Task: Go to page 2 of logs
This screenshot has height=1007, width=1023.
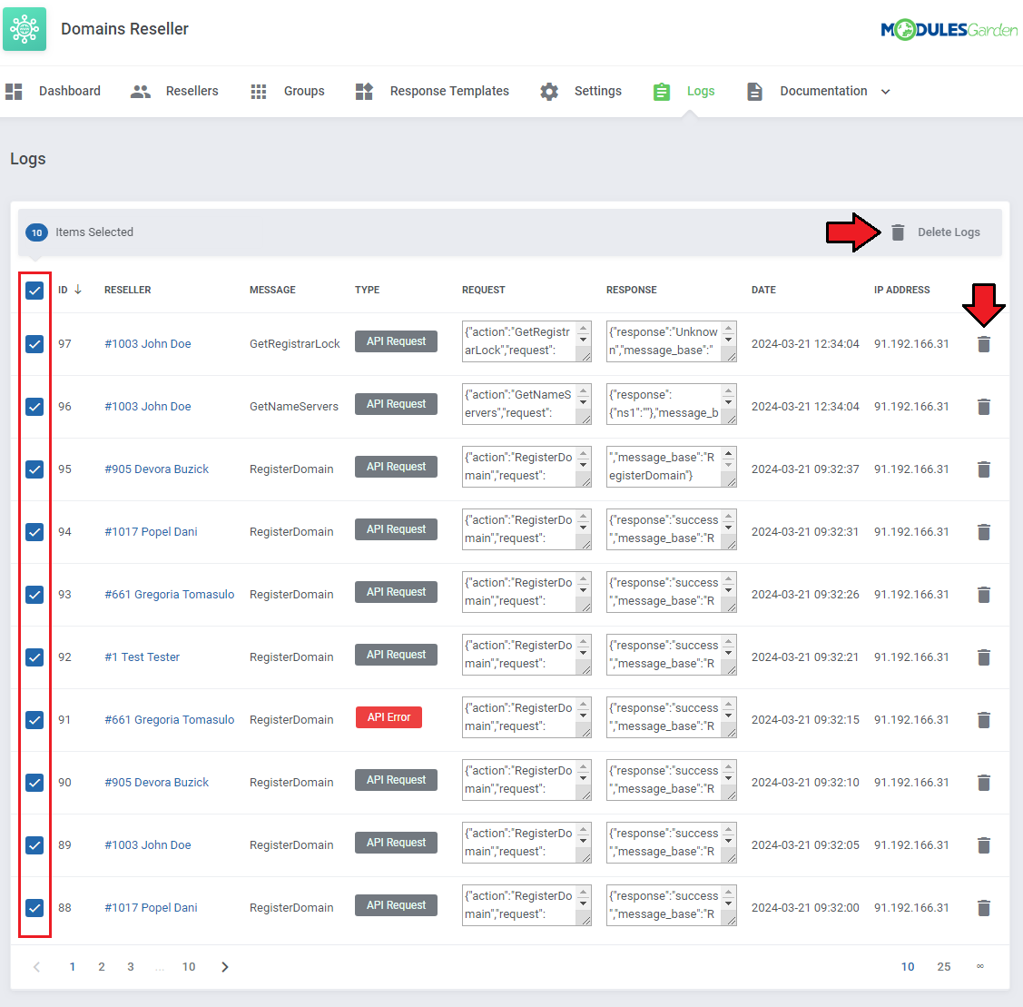Action: coord(101,966)
